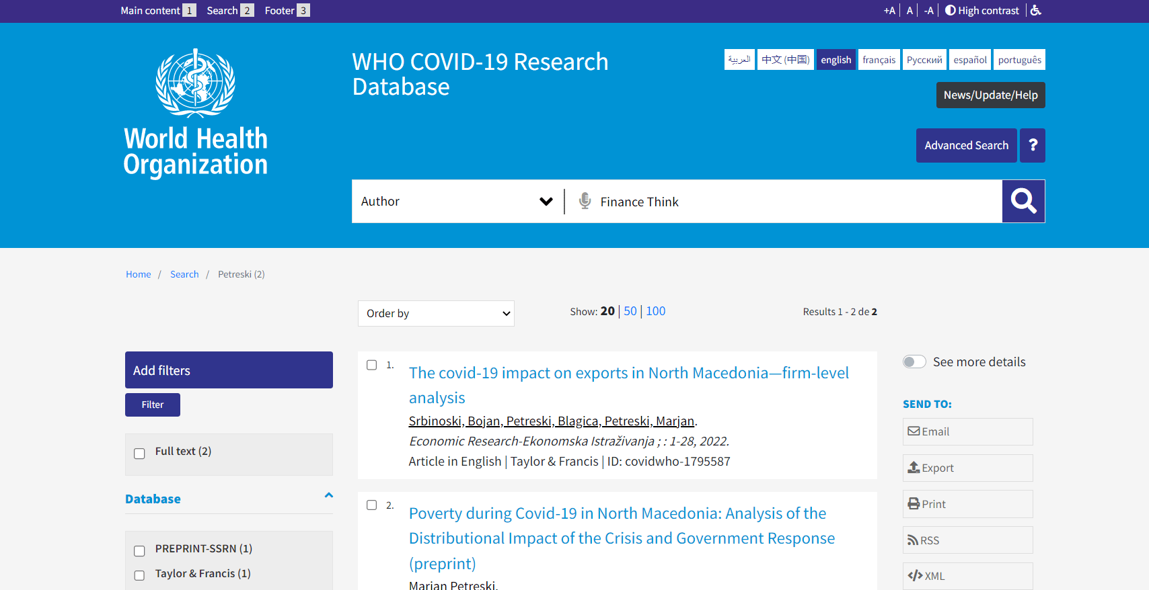Click the Add filters panel header
Viewport: 1149px width, 590px height.
tap(229, 370)
